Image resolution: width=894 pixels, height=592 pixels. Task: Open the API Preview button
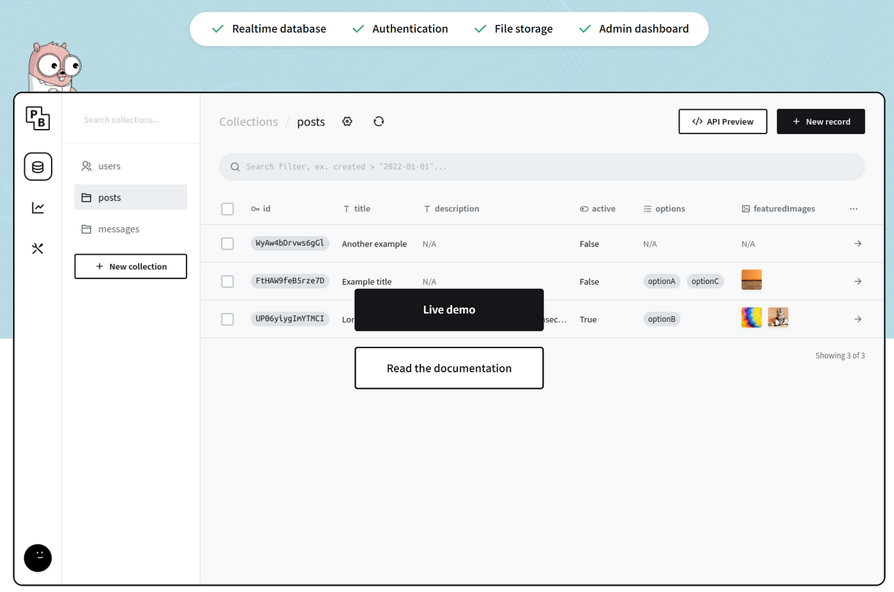tap(723, 121)
